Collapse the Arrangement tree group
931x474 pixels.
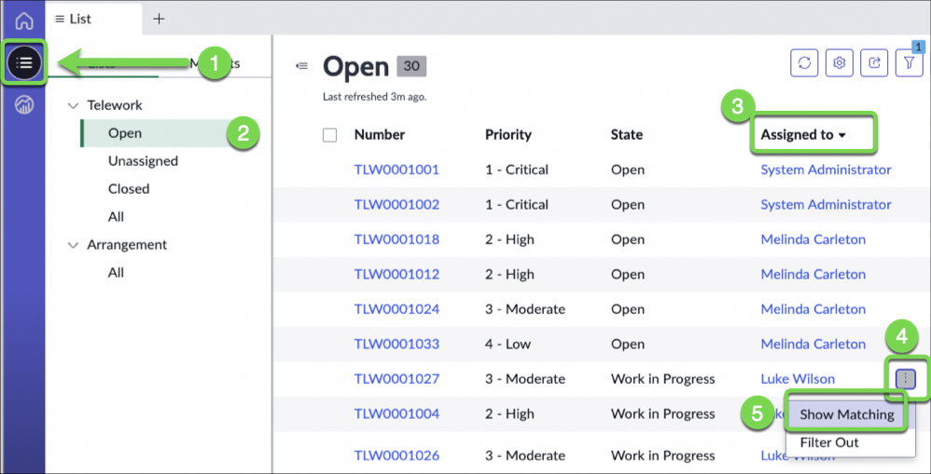(x=74, y=245)
